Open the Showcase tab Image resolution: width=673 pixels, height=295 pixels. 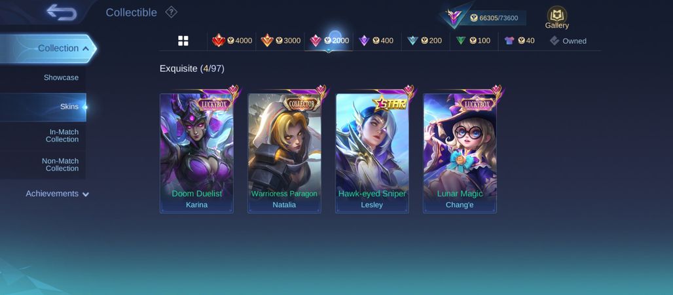tap(43, 78)
